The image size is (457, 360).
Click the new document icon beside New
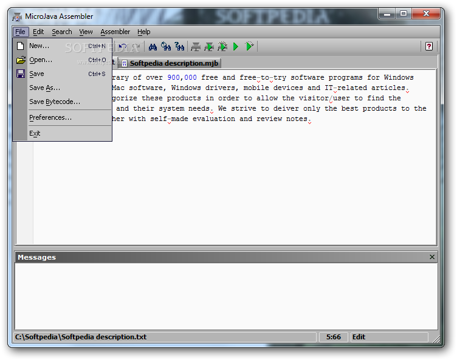click(x=21, y=46)
